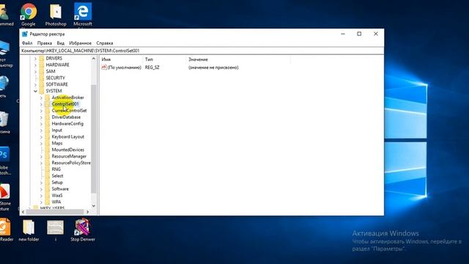Screen dimensions: 469x264
Task: Select the SECURITY folder icon
Action: (x=42, y=78)
